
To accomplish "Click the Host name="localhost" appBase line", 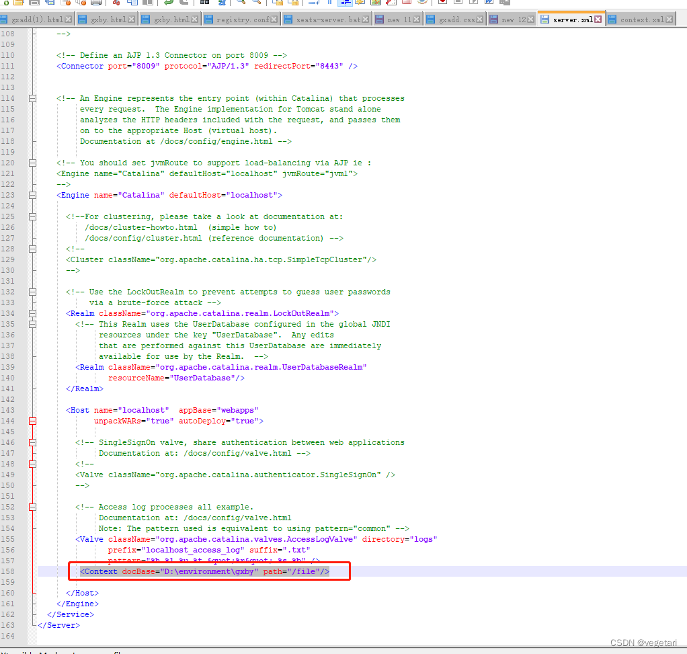I will tap(162, 411).
